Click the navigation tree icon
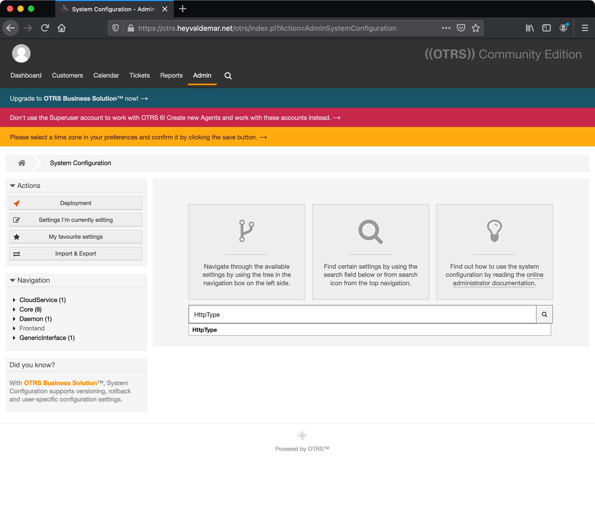 click(246, 231)
